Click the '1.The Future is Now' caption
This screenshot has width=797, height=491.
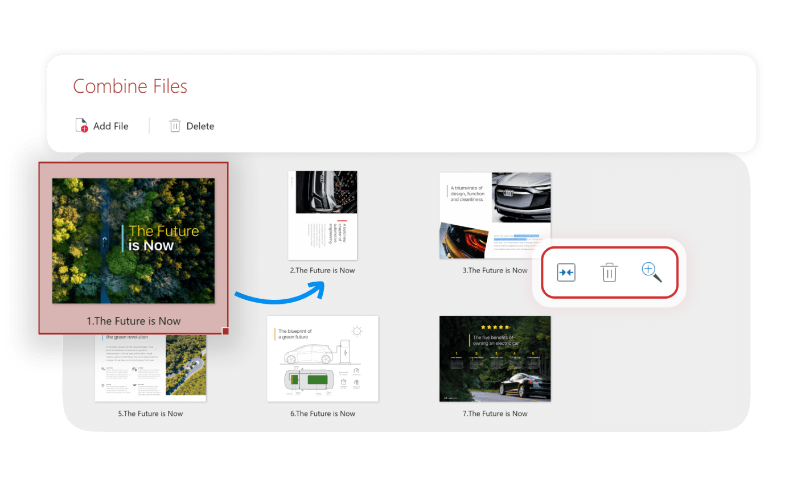pyautogui.click(x=133, y=321)
